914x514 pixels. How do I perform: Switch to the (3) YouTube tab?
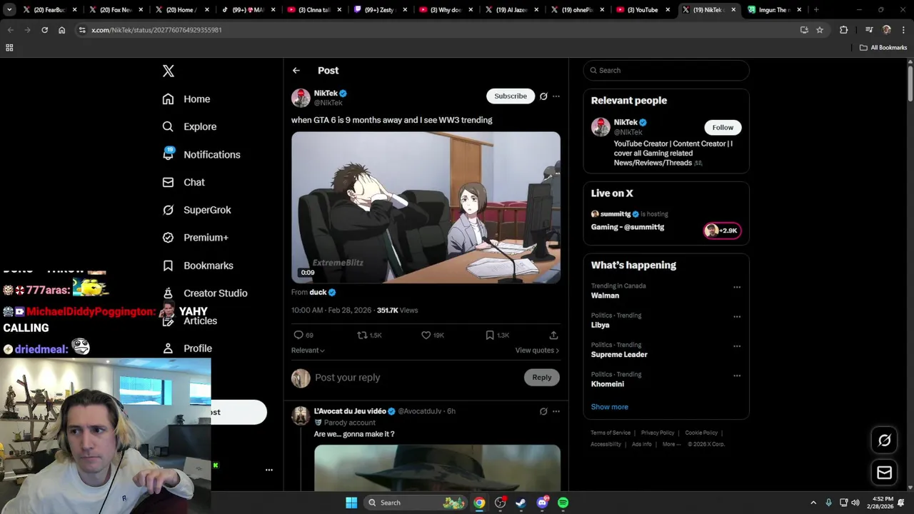coord(642,10)
